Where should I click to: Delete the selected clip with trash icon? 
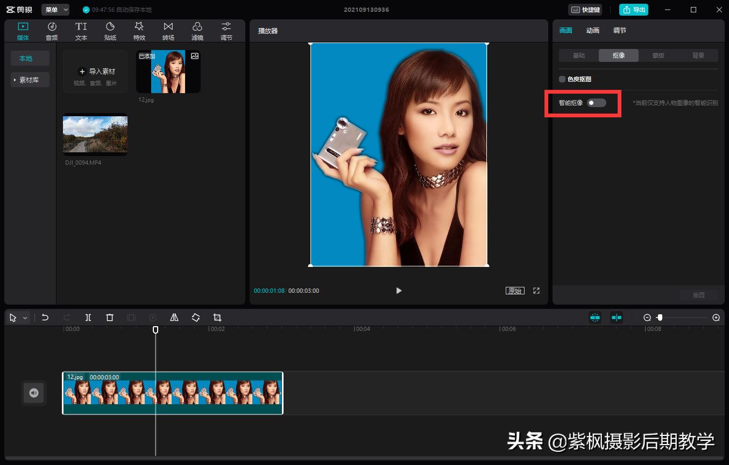[x=110, y=318]
